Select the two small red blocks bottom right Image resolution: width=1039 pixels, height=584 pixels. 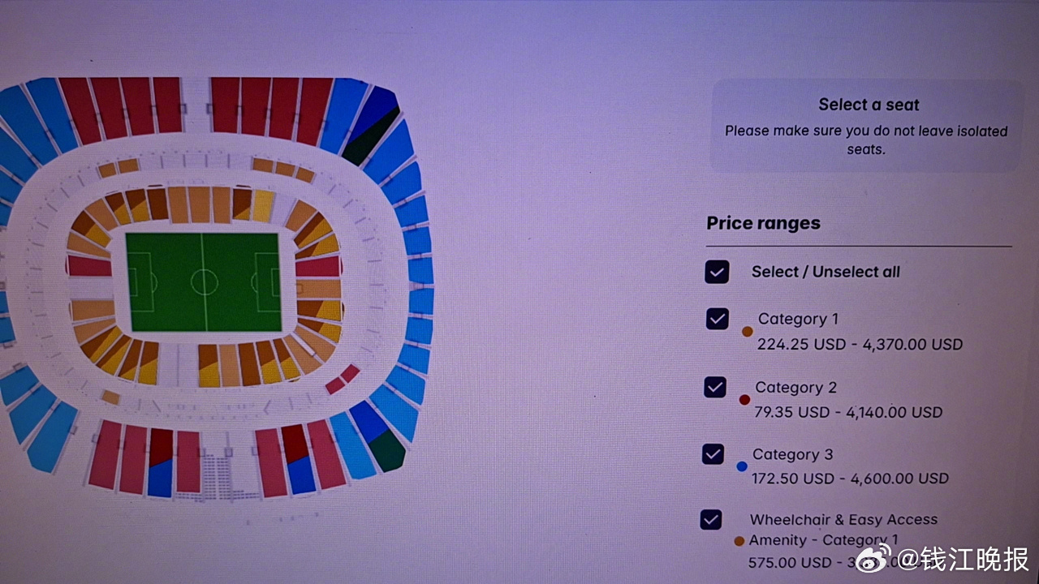pyautogui.click(x=343, y=380)
